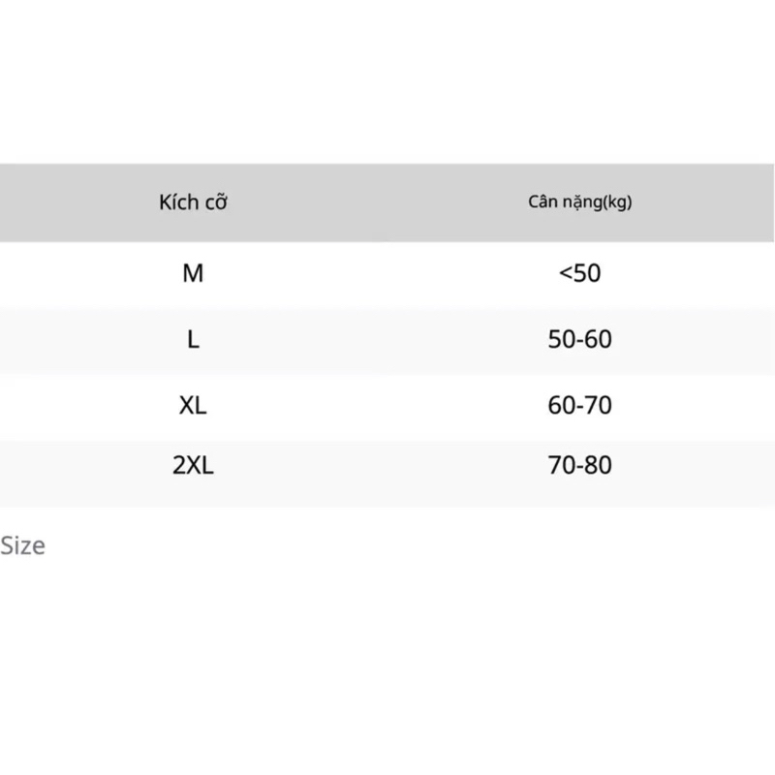Select the M size cell
The height and width of the screenshot is (775, 775).
point(193,274)
